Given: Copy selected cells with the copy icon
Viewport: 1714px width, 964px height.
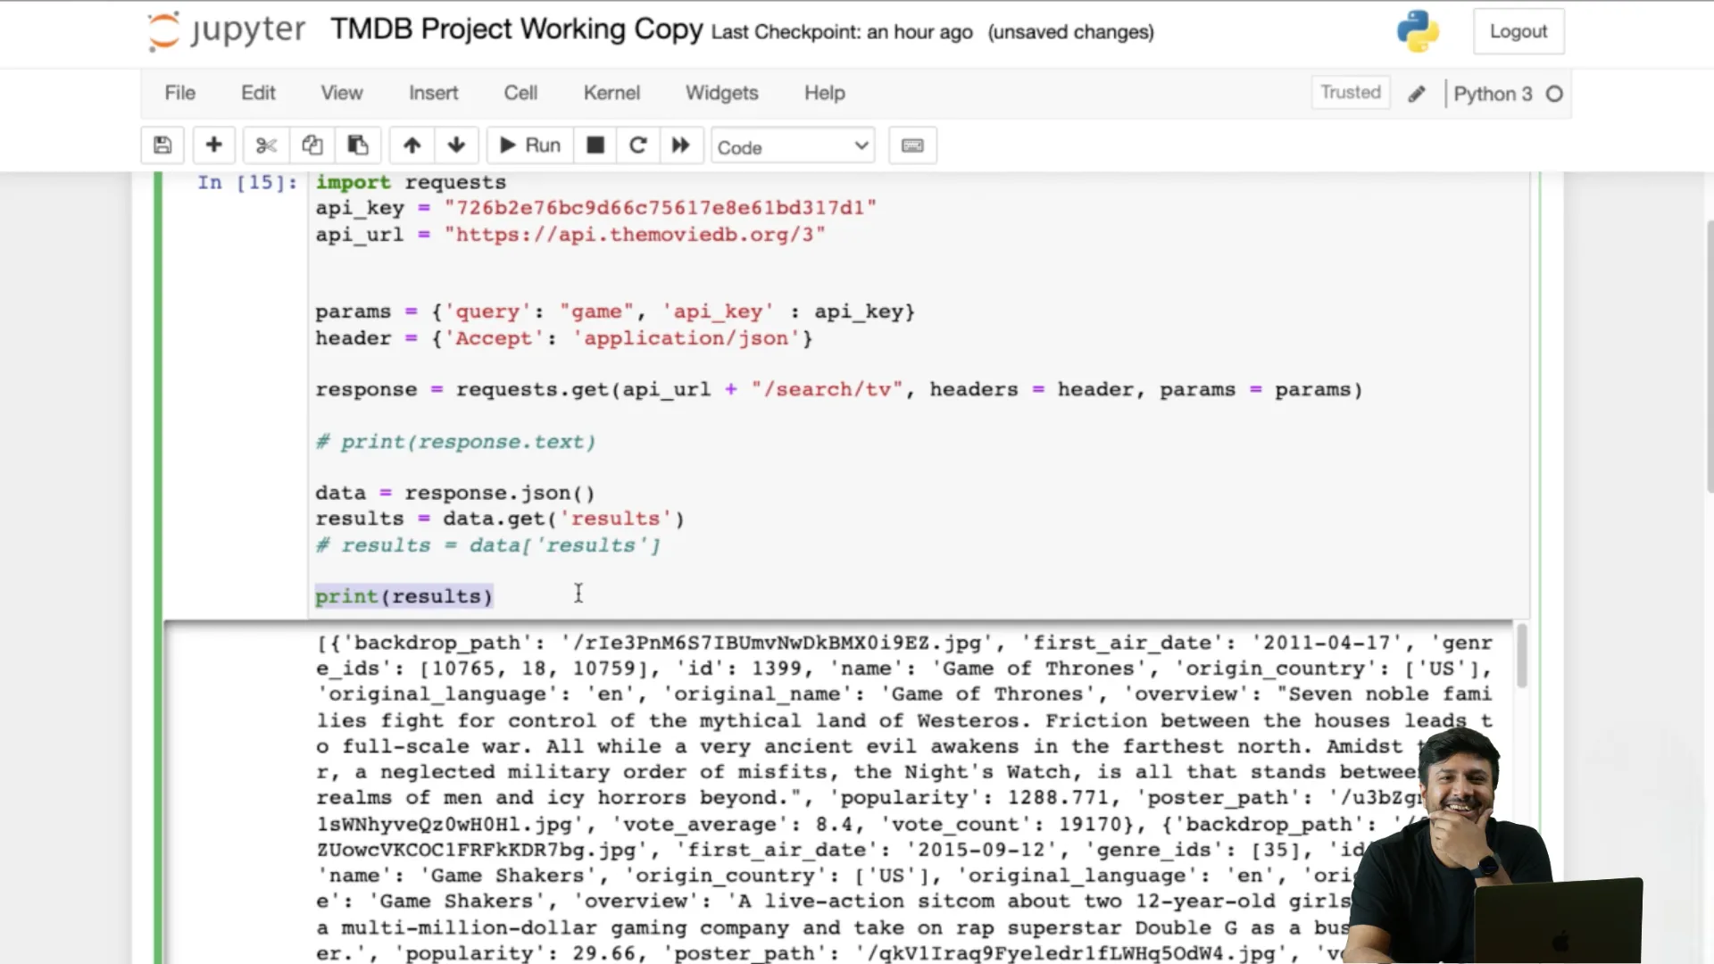Looking at the screenshot, I should [312, 145].
